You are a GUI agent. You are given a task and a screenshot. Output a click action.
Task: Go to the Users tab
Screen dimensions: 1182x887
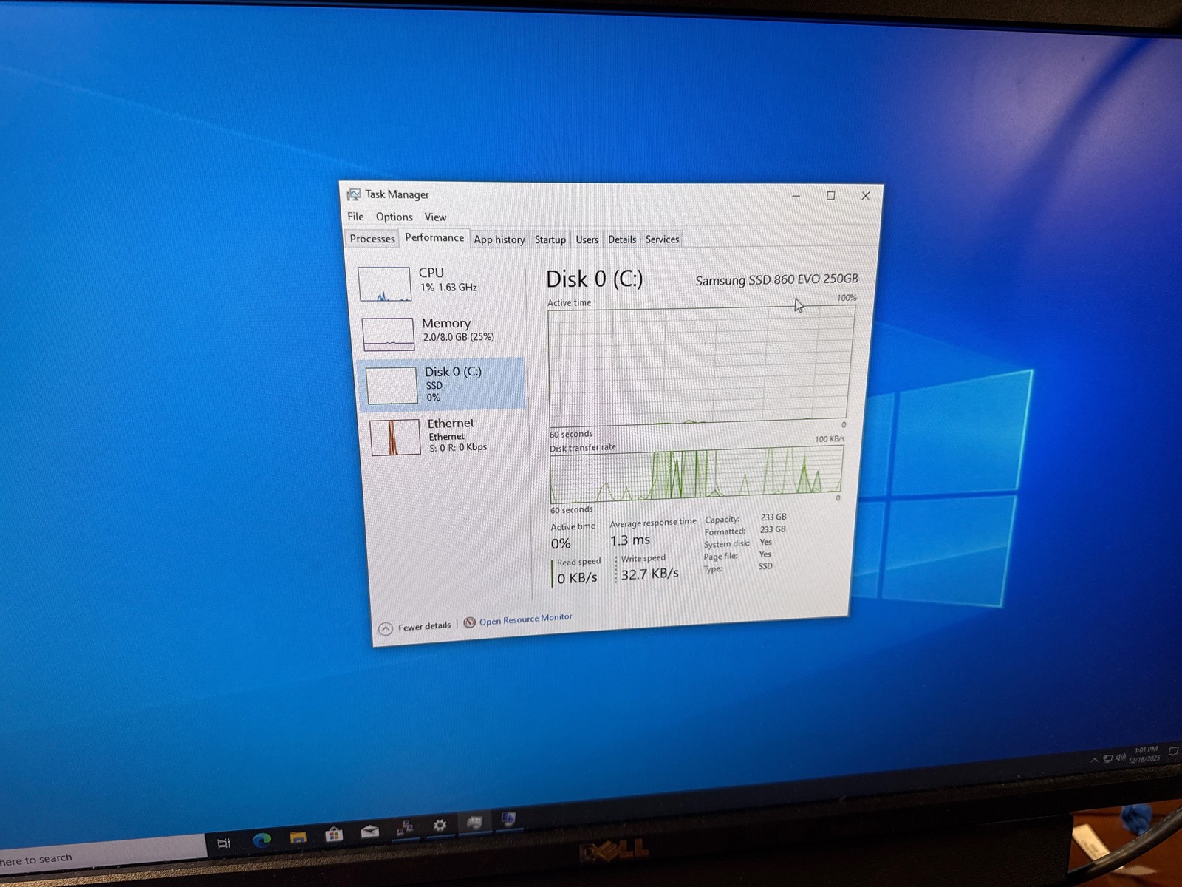(587, 239)
